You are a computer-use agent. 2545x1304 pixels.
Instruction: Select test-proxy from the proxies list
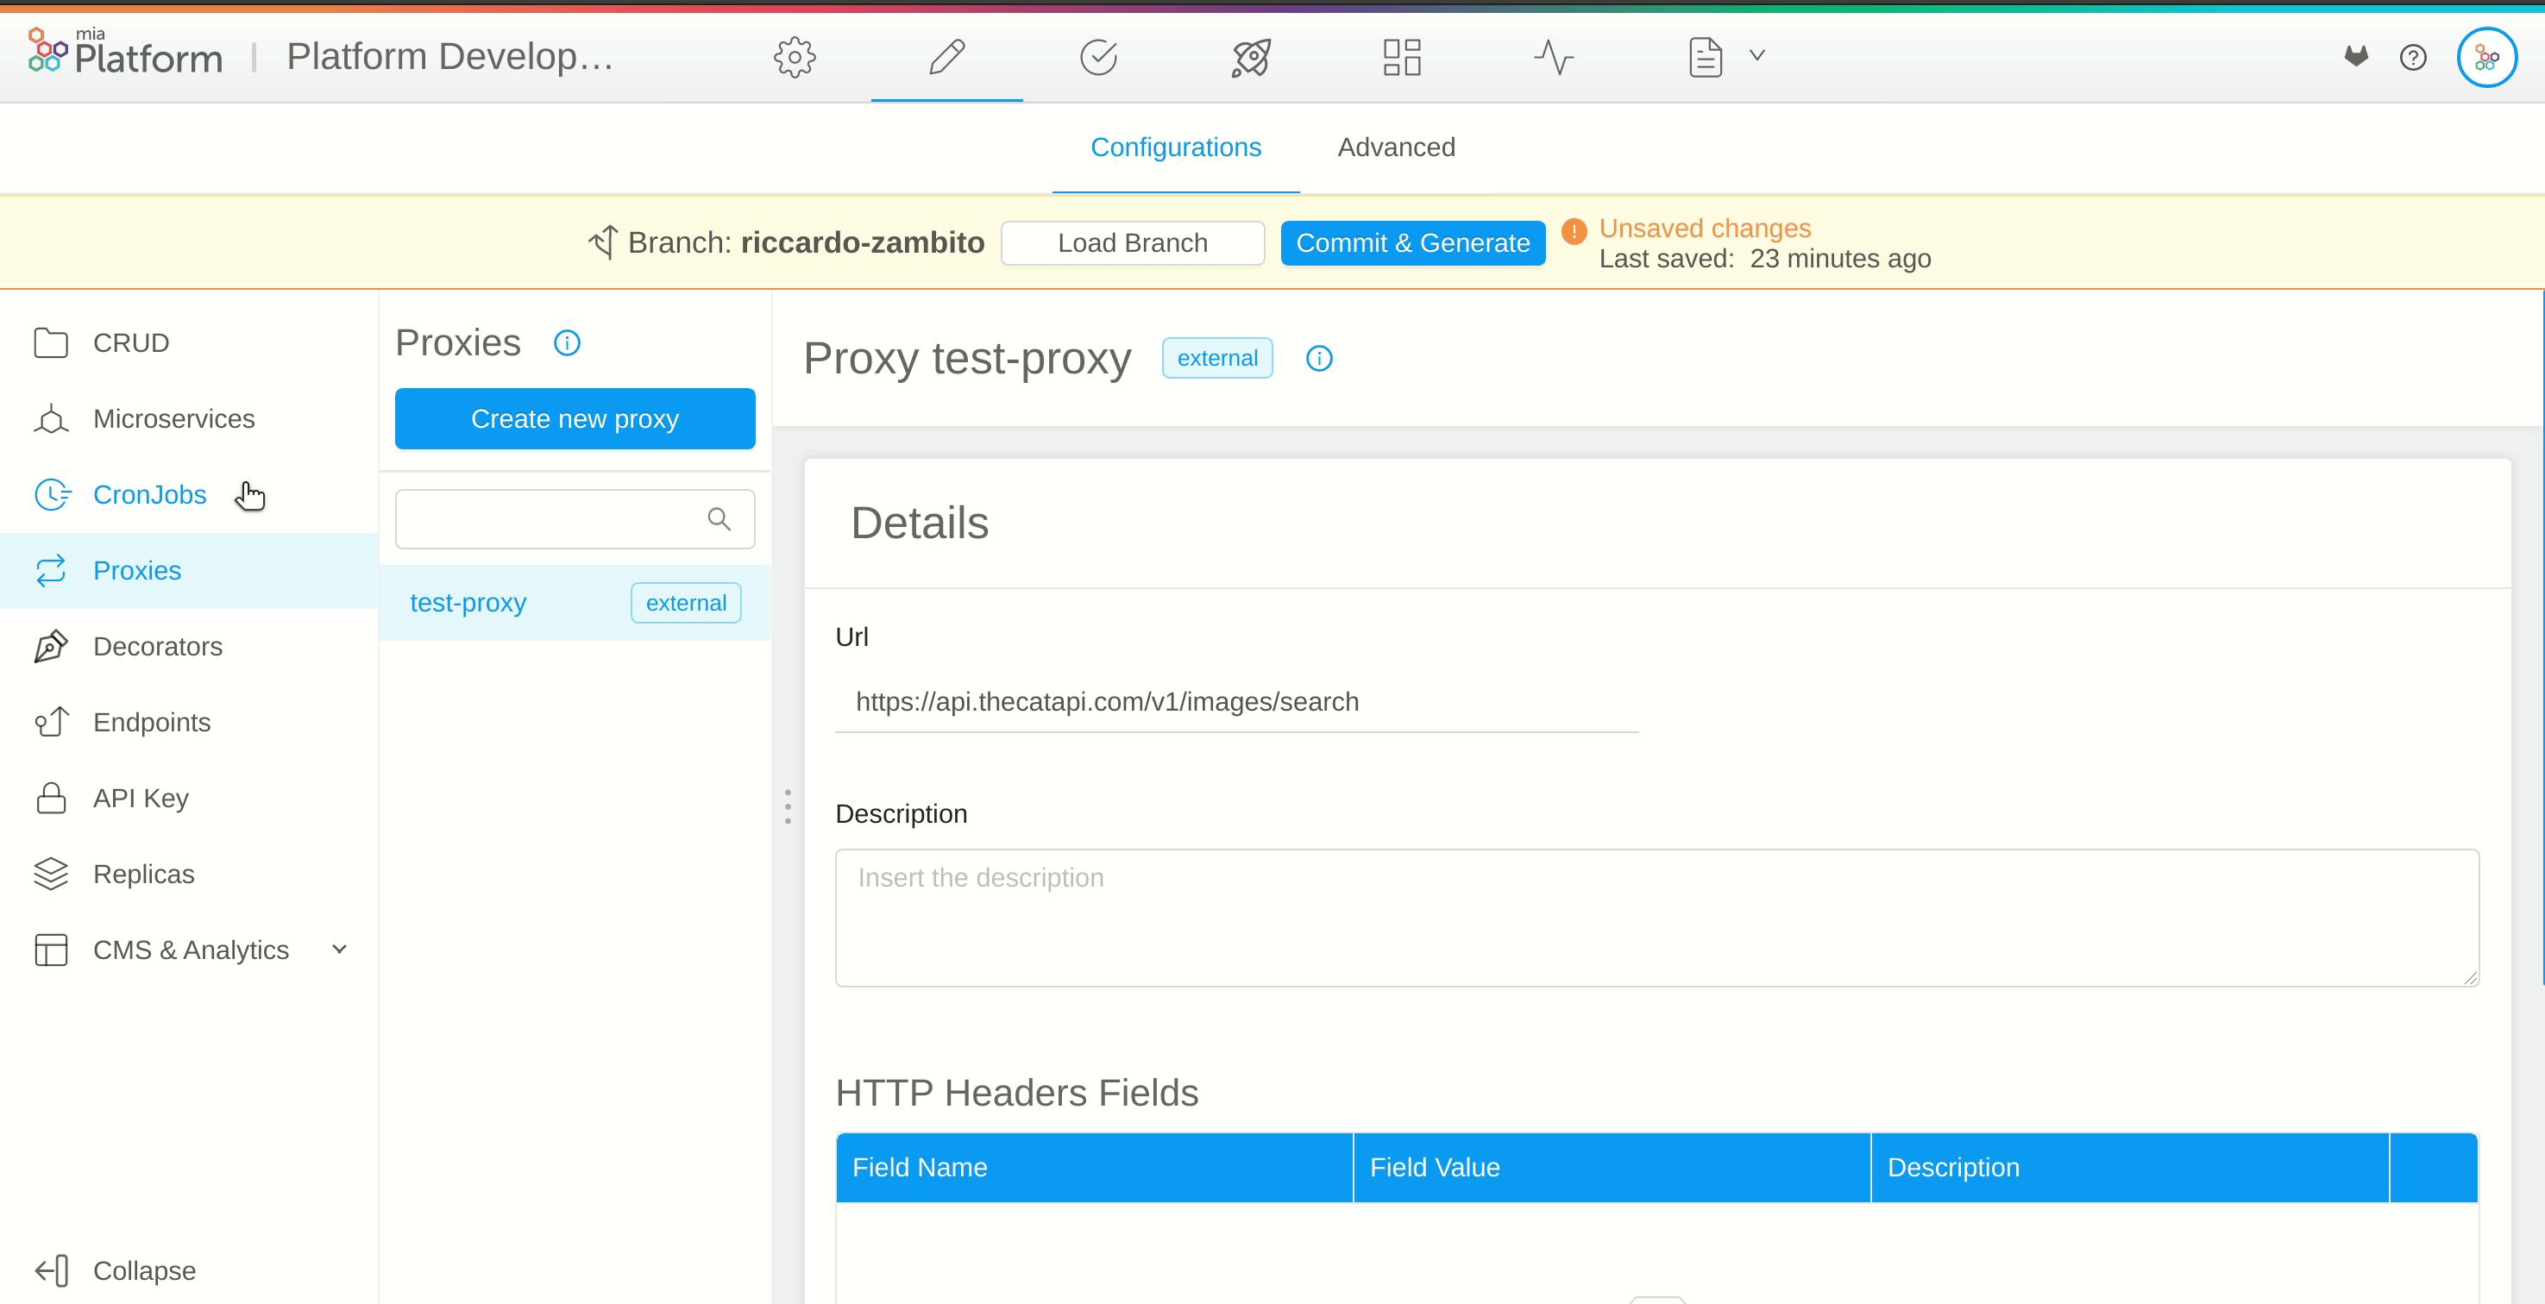[x=468, y=603]
